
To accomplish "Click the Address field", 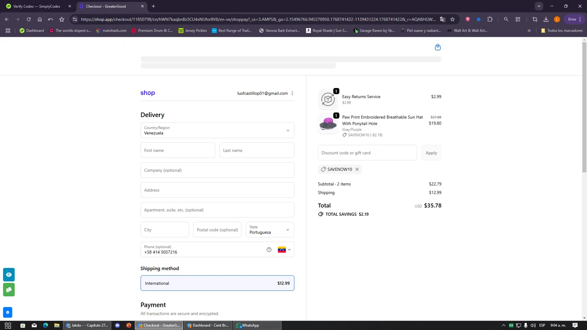I will coord(217,190).
